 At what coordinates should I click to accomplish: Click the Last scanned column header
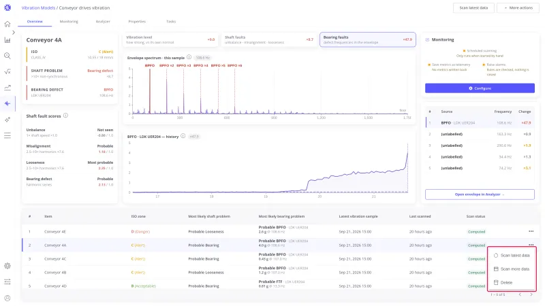point(420,216)
